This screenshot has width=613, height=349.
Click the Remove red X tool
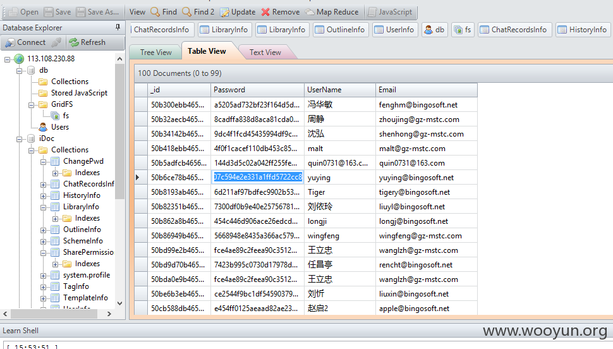(x=281, y=12)
